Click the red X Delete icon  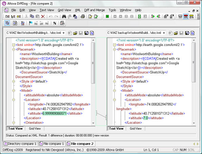pyautogui.click(x=43, y=17)
